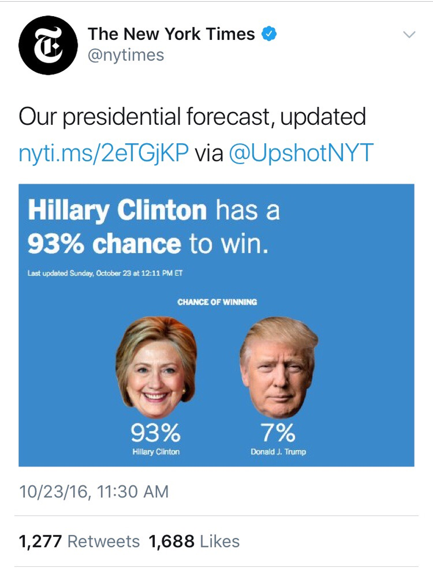The width and height of the screenshot is (433, 568).
Task: Open the @UpshotNYT mention
Action: (x=302, y=154)
